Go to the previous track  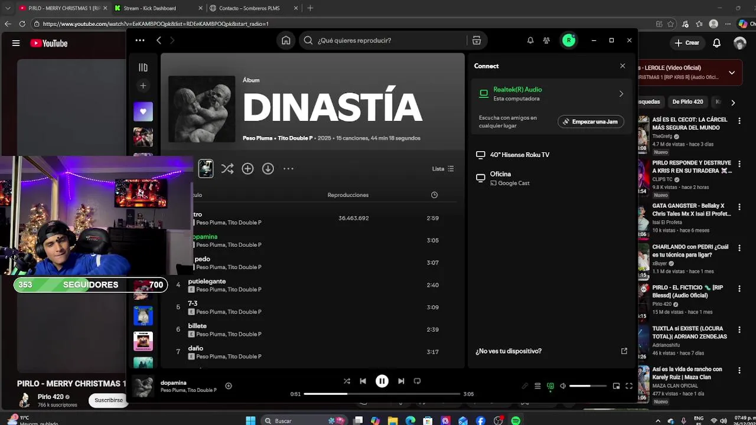(x=363, y=381)
